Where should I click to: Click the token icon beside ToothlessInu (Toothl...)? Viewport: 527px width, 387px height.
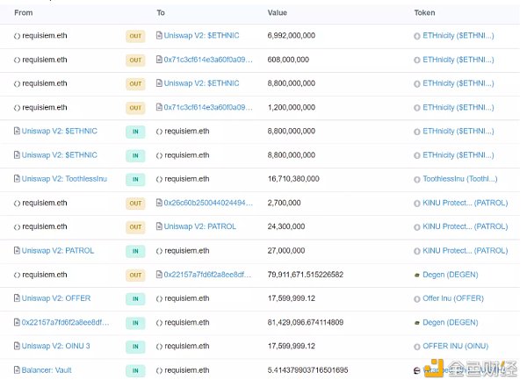(417, 179)
